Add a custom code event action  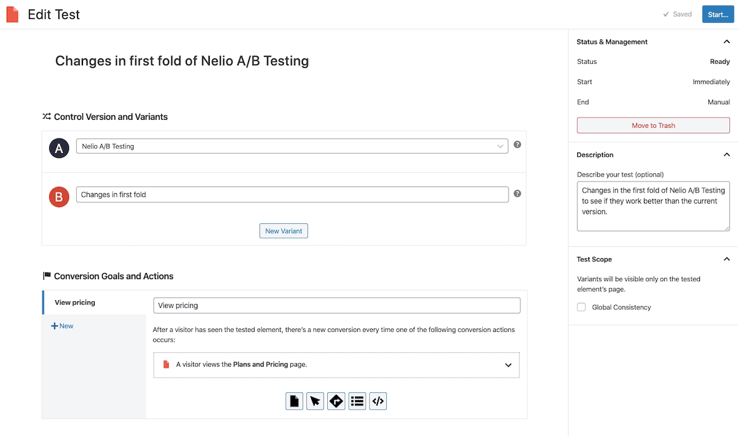click(378, 402)
